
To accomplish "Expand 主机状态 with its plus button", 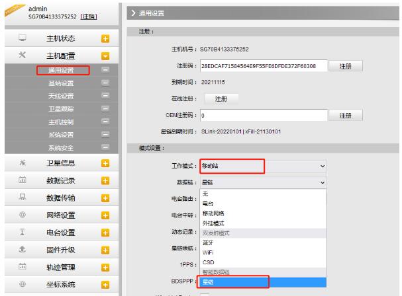I will click(105, 38).
